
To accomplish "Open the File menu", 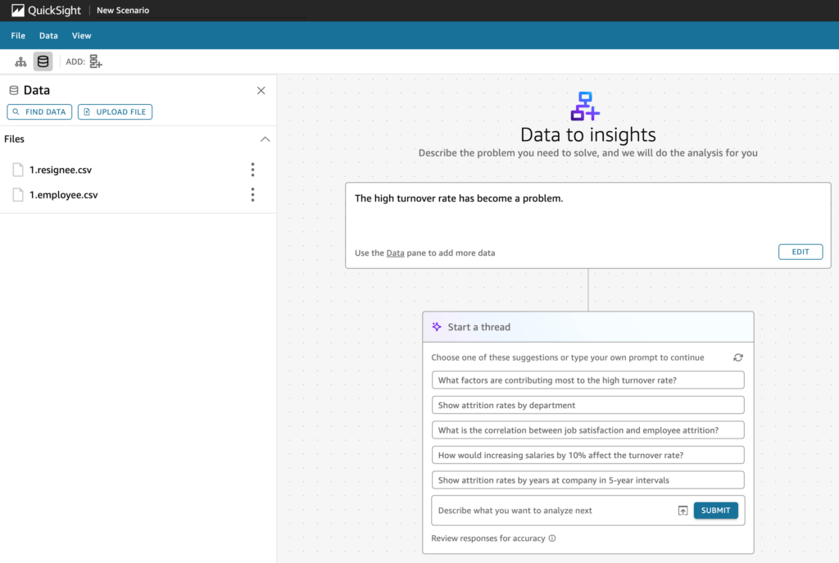I will click(17, 35).
